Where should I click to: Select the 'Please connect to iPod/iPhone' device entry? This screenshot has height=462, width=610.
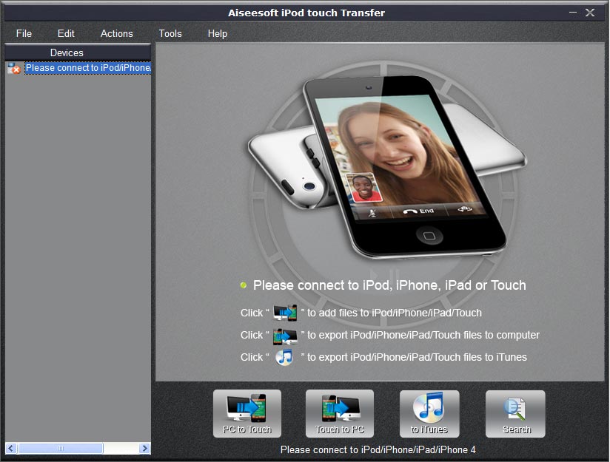click(x=88, y=68)
